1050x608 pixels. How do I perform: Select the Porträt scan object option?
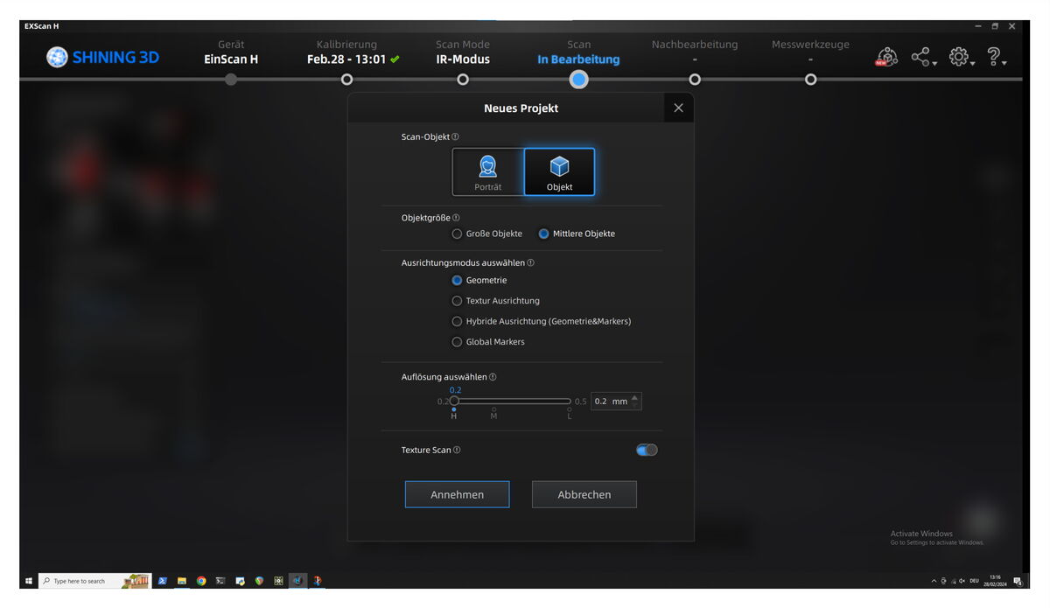(x=488, y=171)
